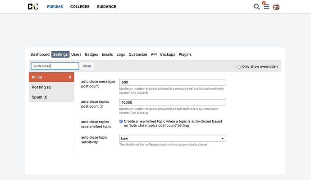This screenshot has width=311, height=180.
Task: Edit the auto close topics post count field
Action: point(172,102)
